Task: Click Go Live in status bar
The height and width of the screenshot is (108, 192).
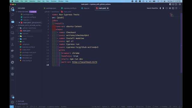Action: (140, 107)
